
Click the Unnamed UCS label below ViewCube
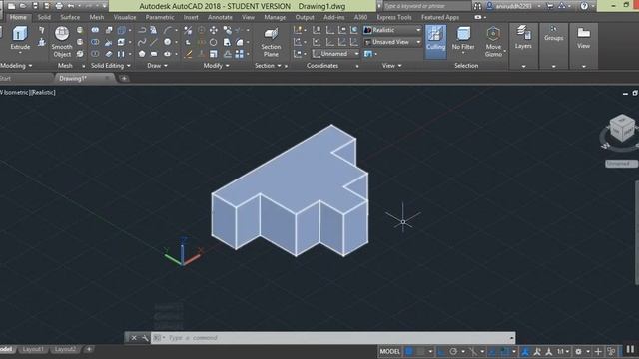click(621, 164)
